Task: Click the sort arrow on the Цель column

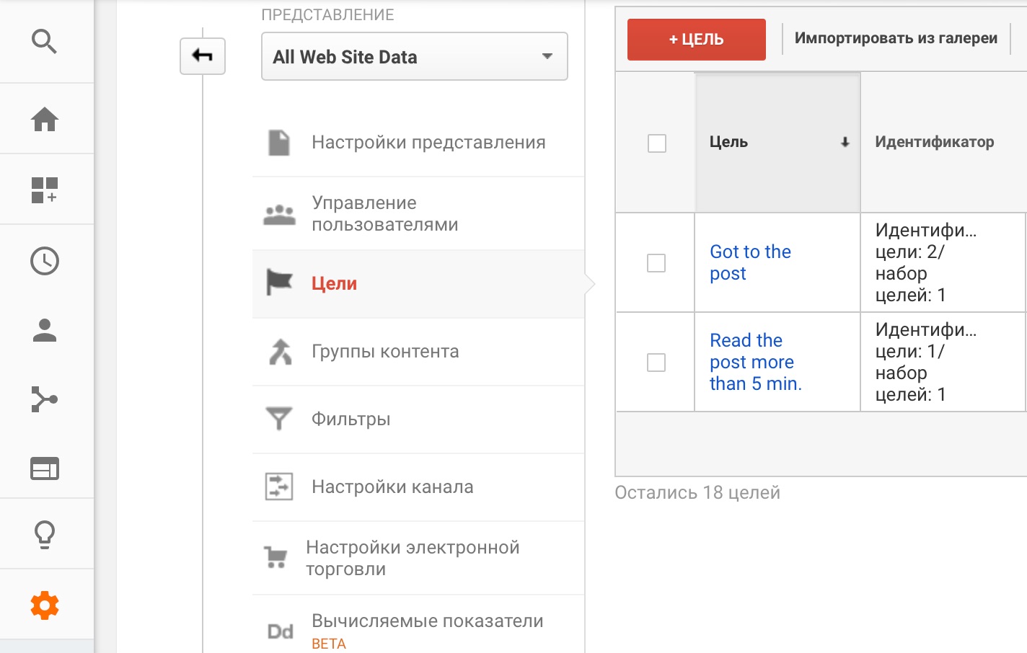Action: (845, 143)
